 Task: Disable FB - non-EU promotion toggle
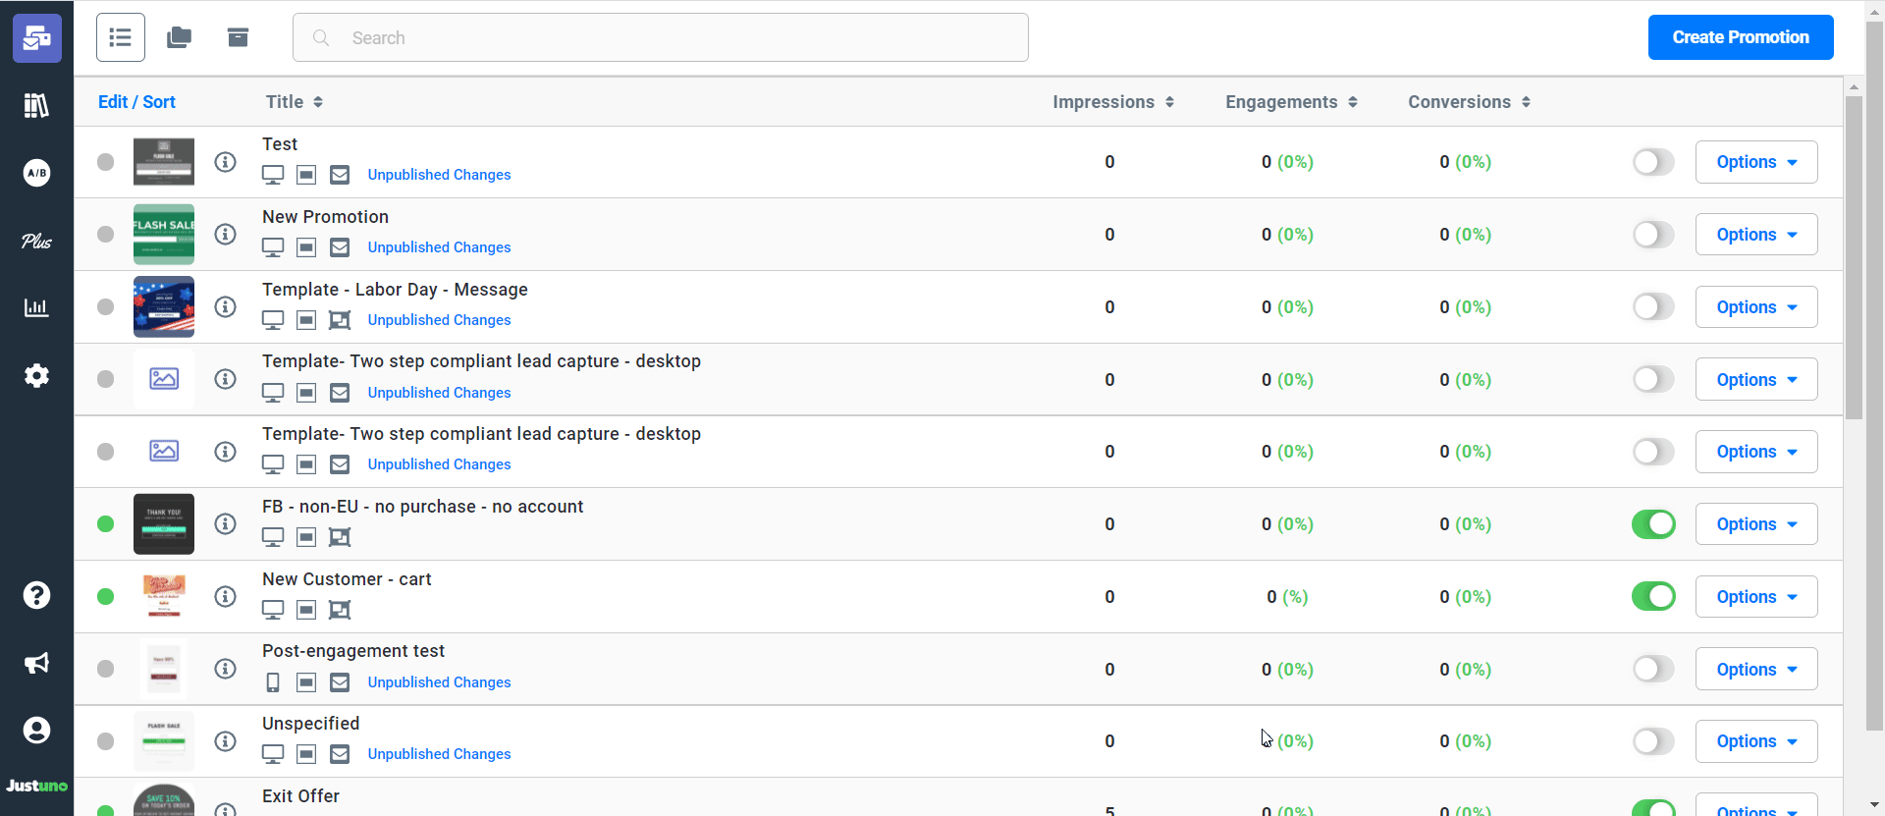point(1653,524)
